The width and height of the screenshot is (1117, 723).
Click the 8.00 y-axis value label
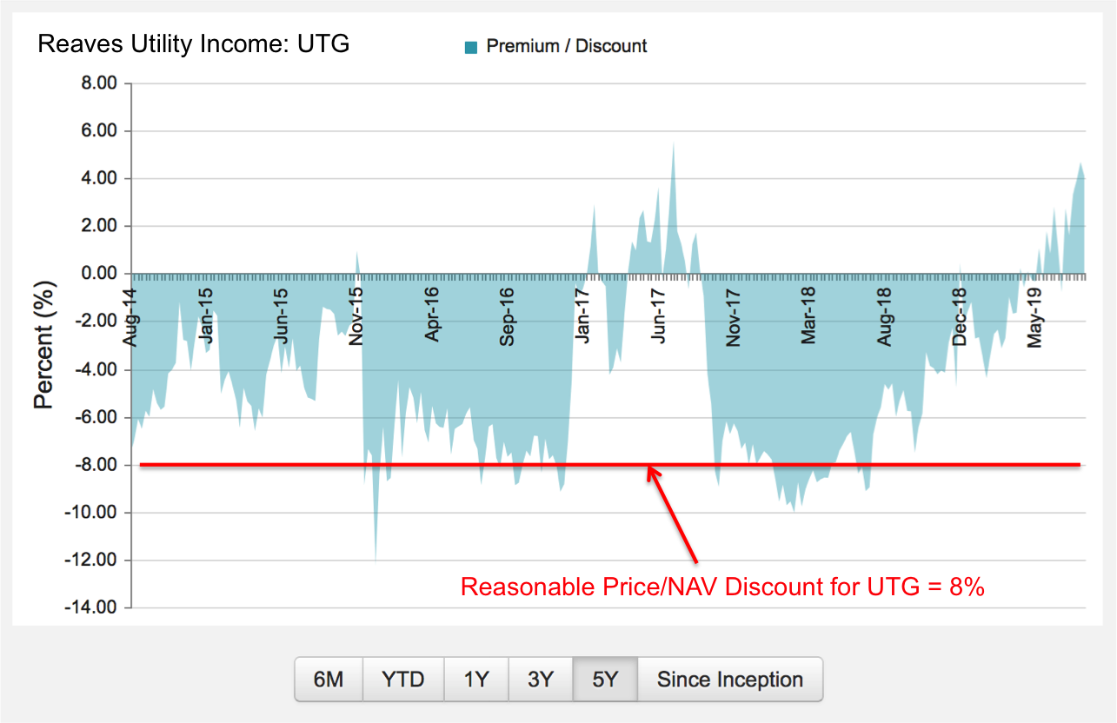point(96,84)
